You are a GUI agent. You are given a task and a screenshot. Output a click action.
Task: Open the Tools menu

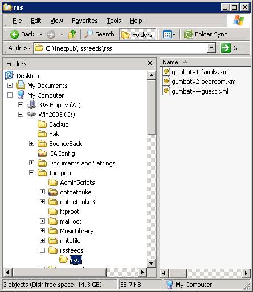pyautogui.click(x=114, y=21)
